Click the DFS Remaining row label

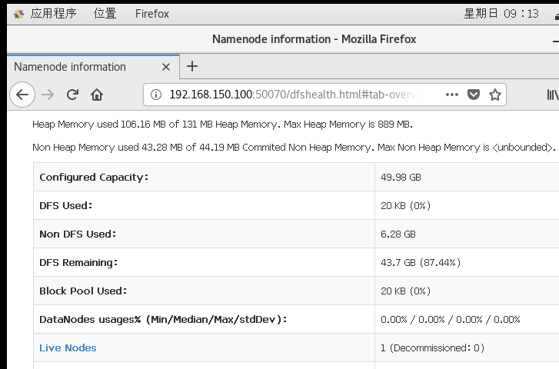coord(78,262)
